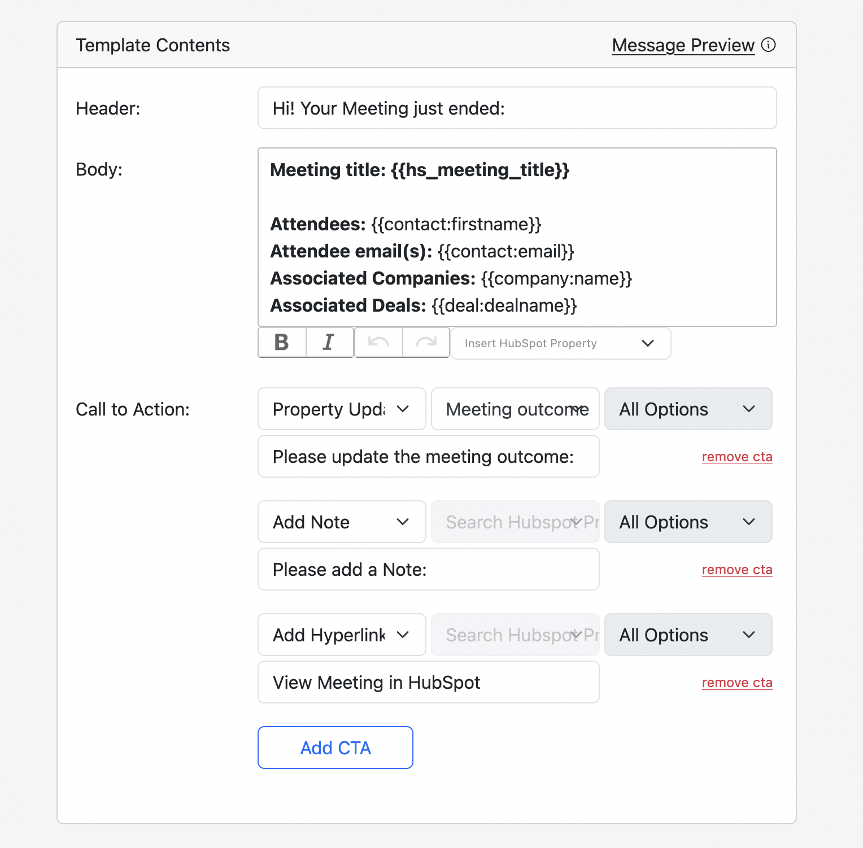Open the Add Hyperlink action type dropdown
Screen dimensions: 863x848
341,635
